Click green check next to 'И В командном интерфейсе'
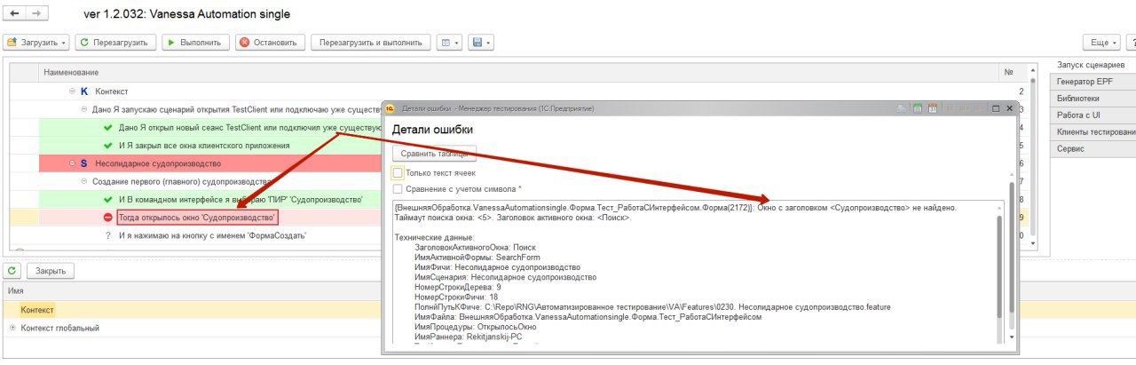 tap(107, 199)
